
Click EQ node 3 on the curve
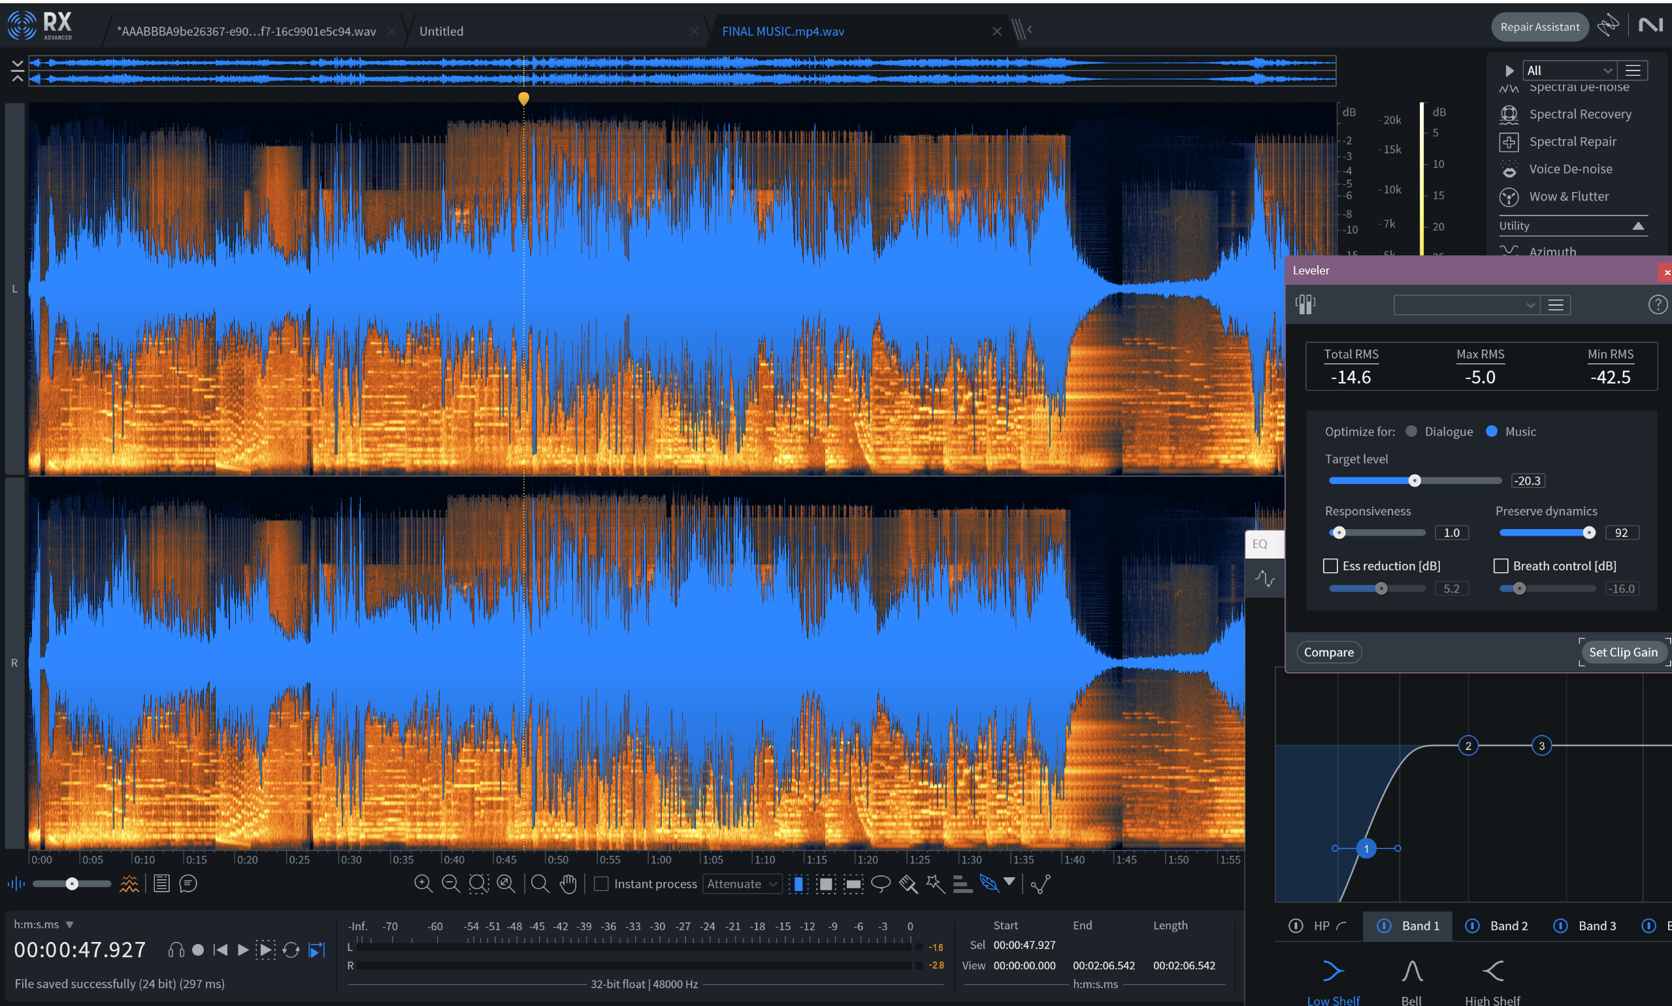pos(1541,746)
